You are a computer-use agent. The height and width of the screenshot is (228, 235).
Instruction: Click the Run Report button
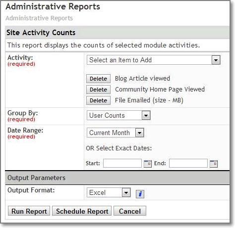29,211
